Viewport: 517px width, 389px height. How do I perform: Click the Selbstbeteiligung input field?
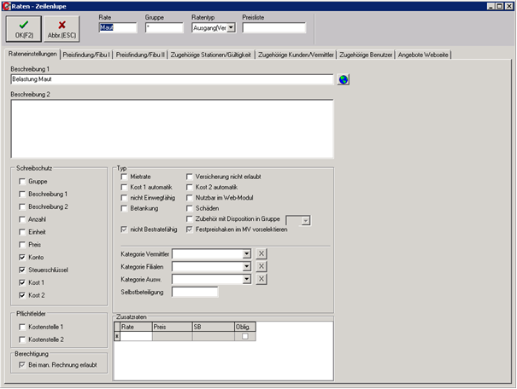click(x=195, y=292)
